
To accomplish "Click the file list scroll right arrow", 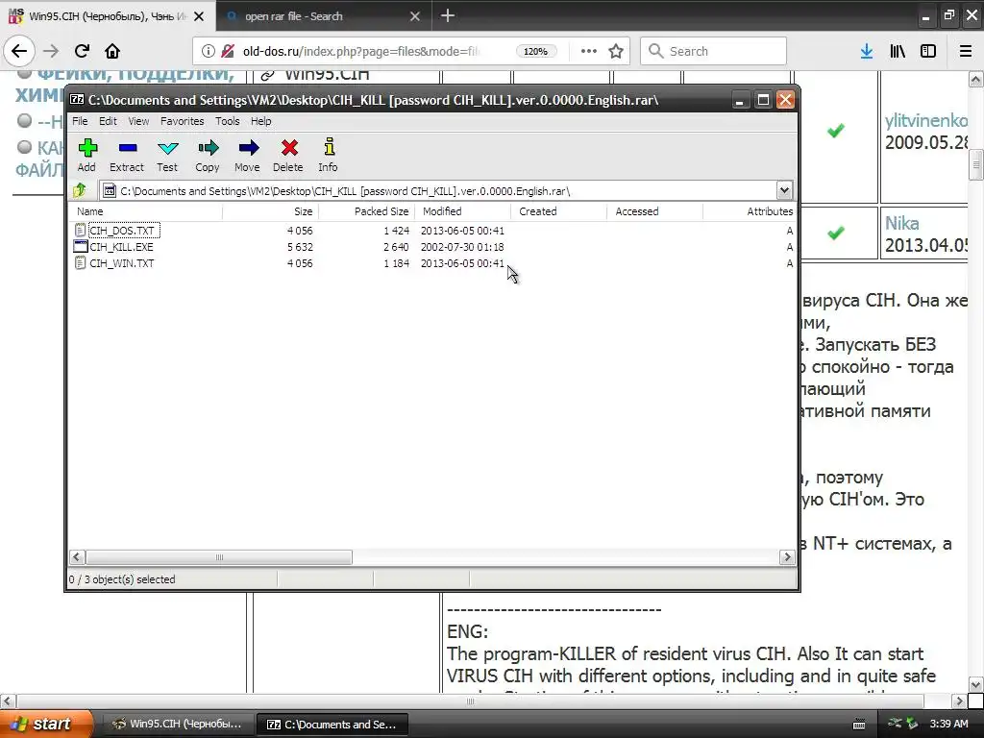I will (x=787, y=557).
